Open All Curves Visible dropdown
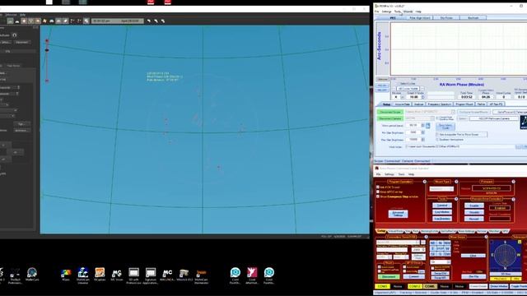Screen dimensions: 527x296 [x=408, y=89]
